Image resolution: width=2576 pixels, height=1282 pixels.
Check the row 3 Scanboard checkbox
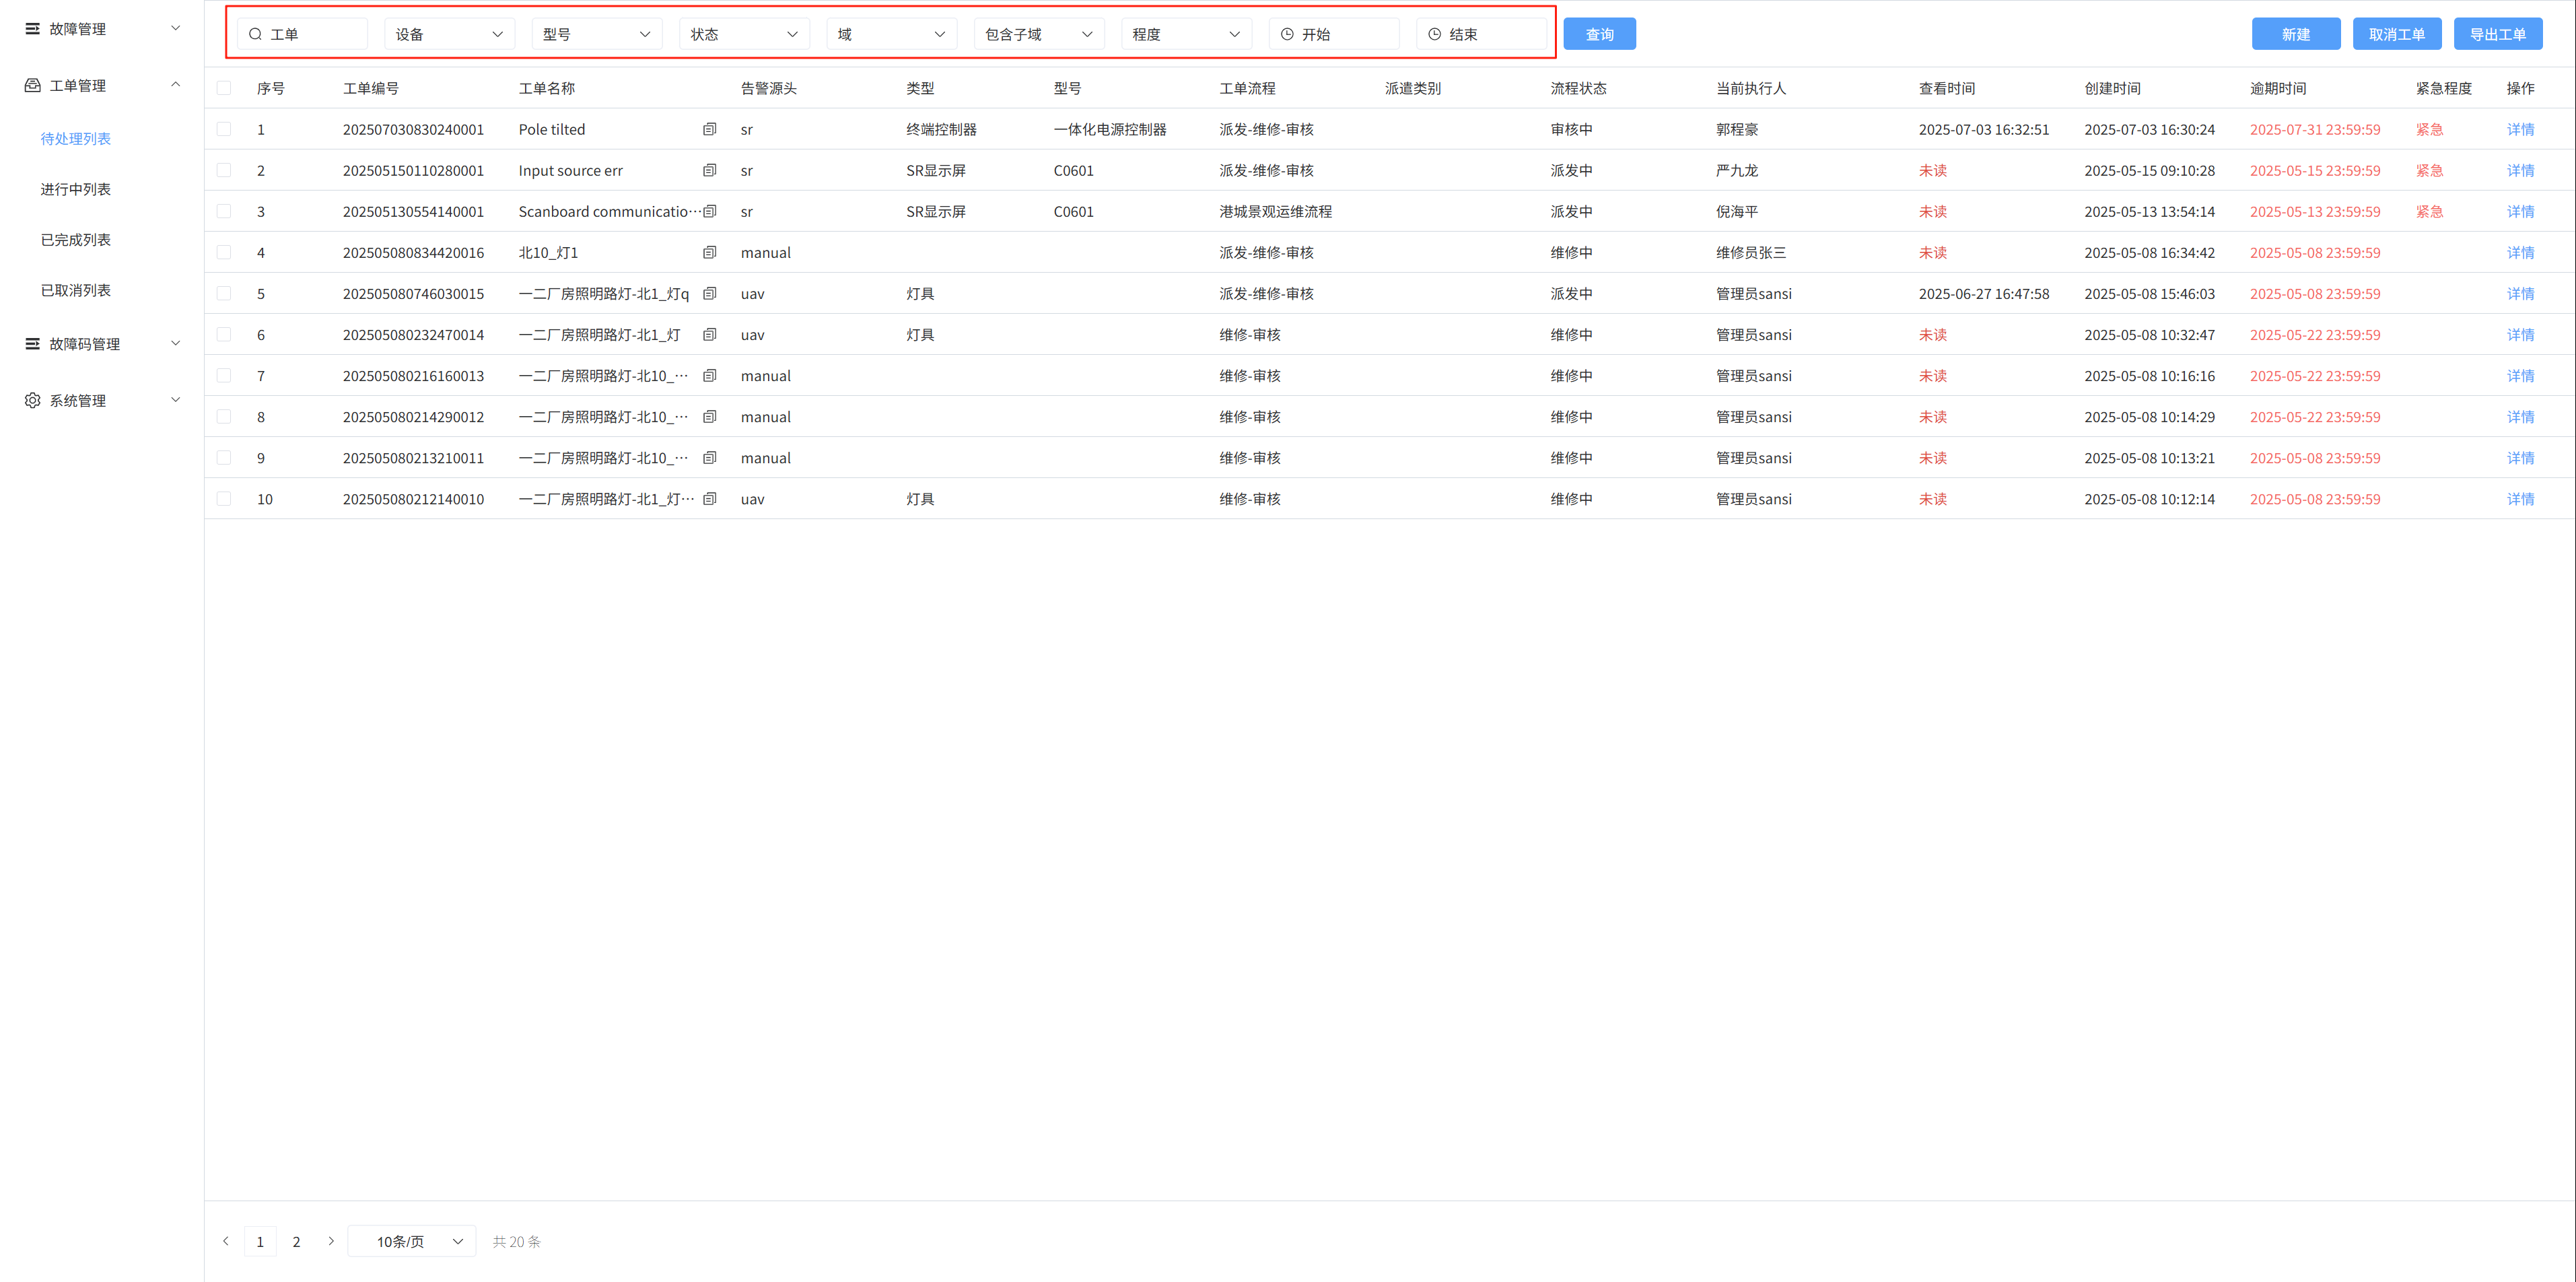point(224,211)
